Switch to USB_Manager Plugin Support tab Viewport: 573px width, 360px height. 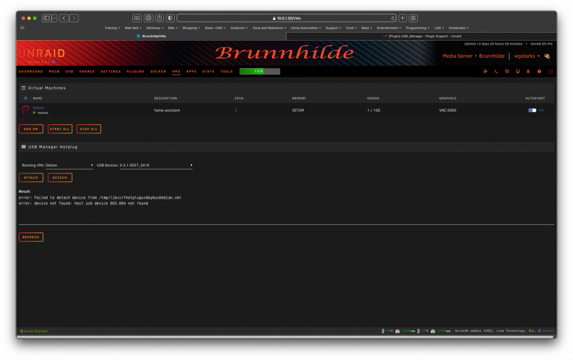click(x=421, y=36)
